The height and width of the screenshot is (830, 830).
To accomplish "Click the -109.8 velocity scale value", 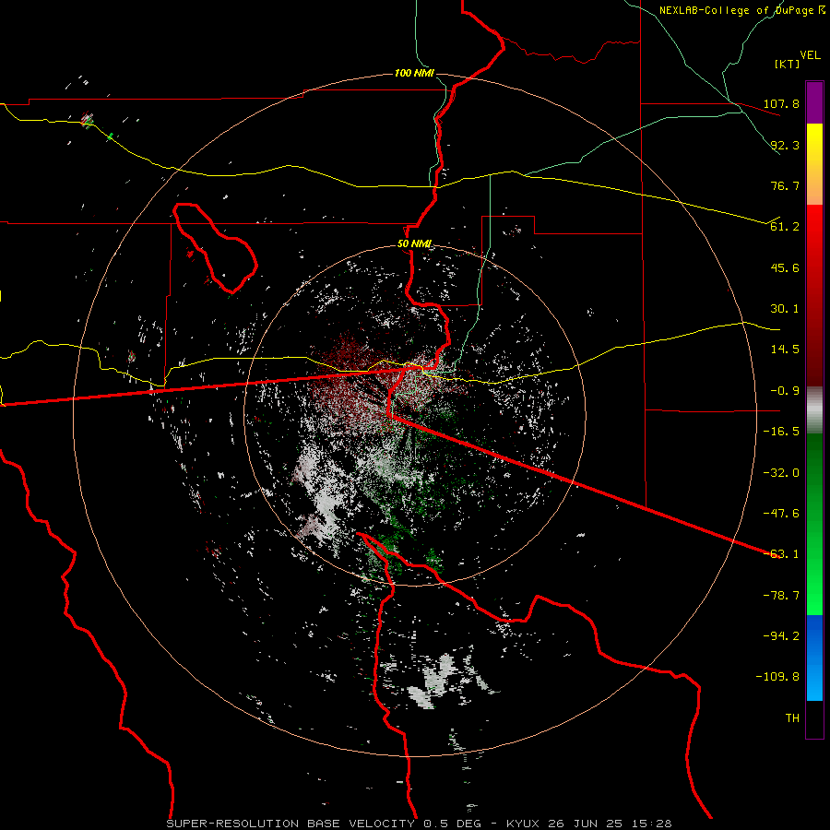I will (x=777, y=677).
